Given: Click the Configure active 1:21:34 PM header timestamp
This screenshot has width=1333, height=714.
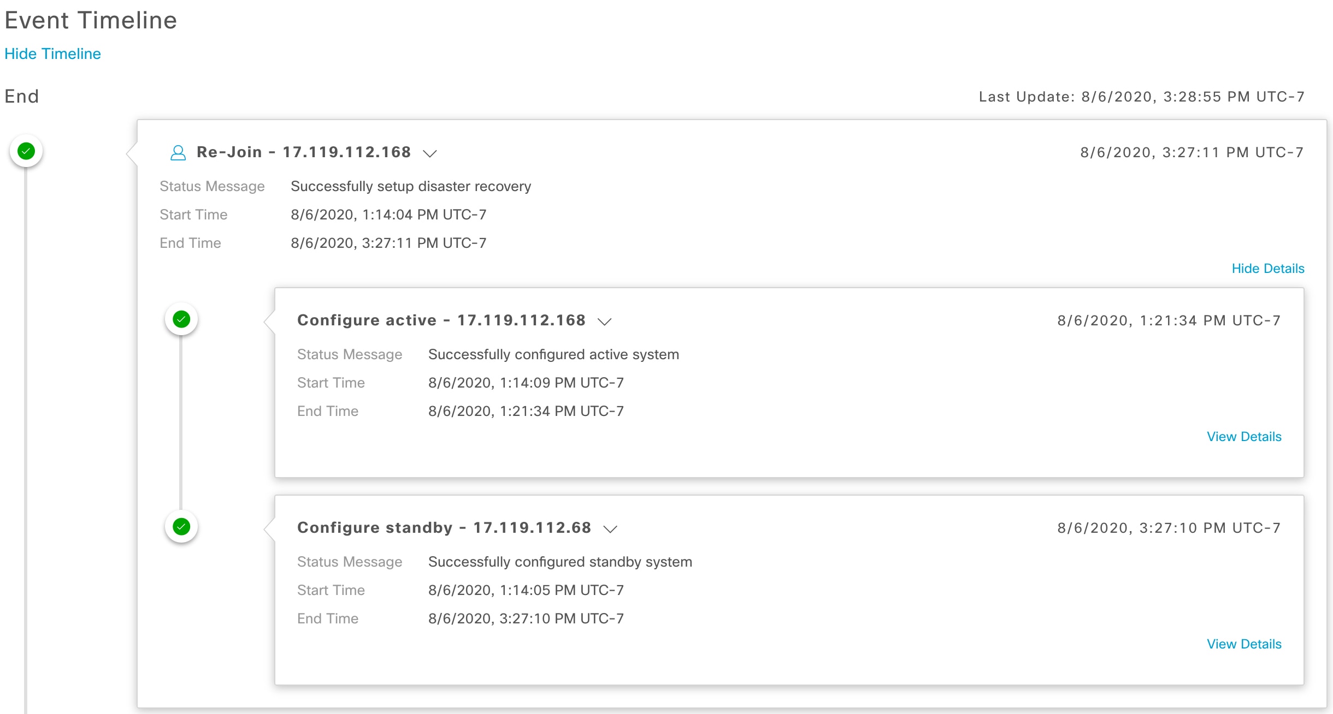Looking at the screenshot, I should 1169,320.
